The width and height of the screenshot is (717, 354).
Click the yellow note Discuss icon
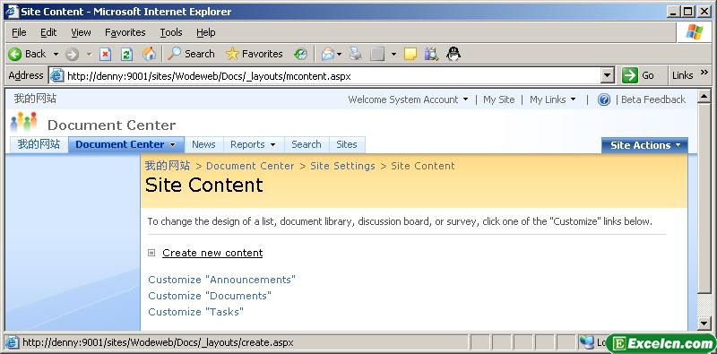[x=410, y=55]
